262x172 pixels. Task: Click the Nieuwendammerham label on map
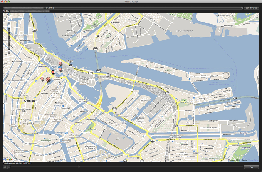tap(185, 31)
